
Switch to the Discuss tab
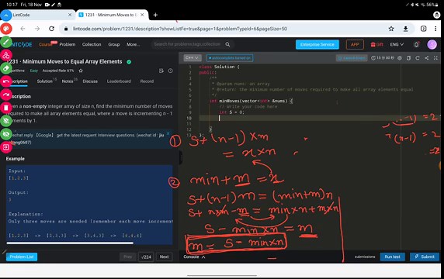[90, 81]
